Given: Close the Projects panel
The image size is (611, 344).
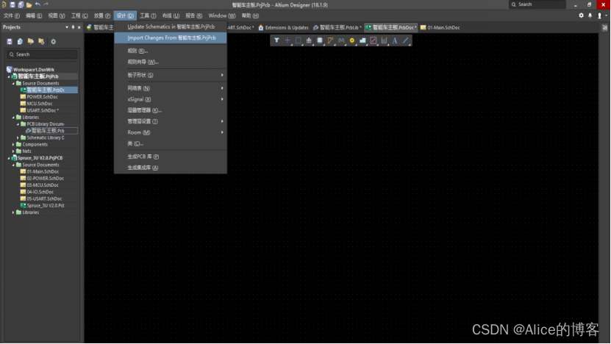Looking at the screenshot, I should point(79,27).
